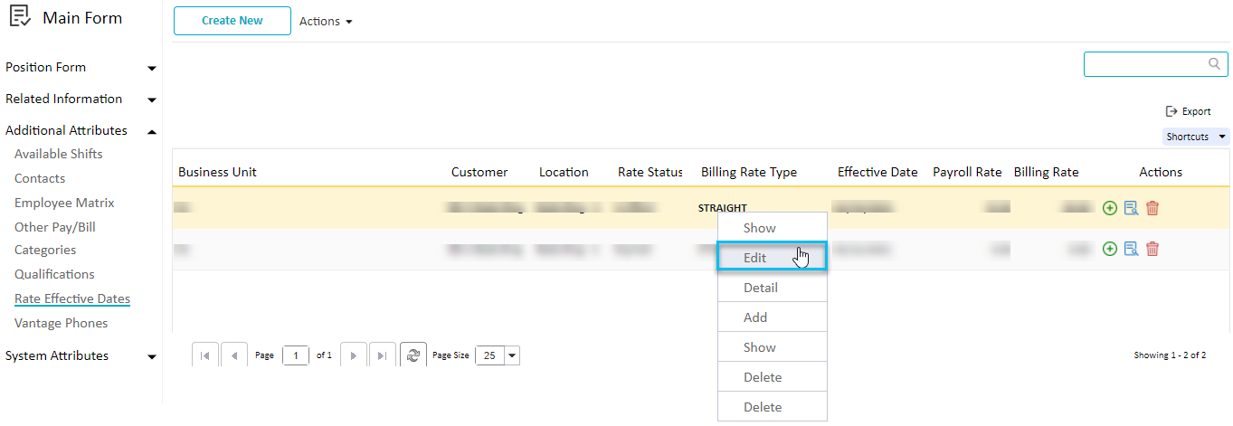Sort by Payroll Rate column header
This screenshot has width=1233, height=426.
(967, 172)
